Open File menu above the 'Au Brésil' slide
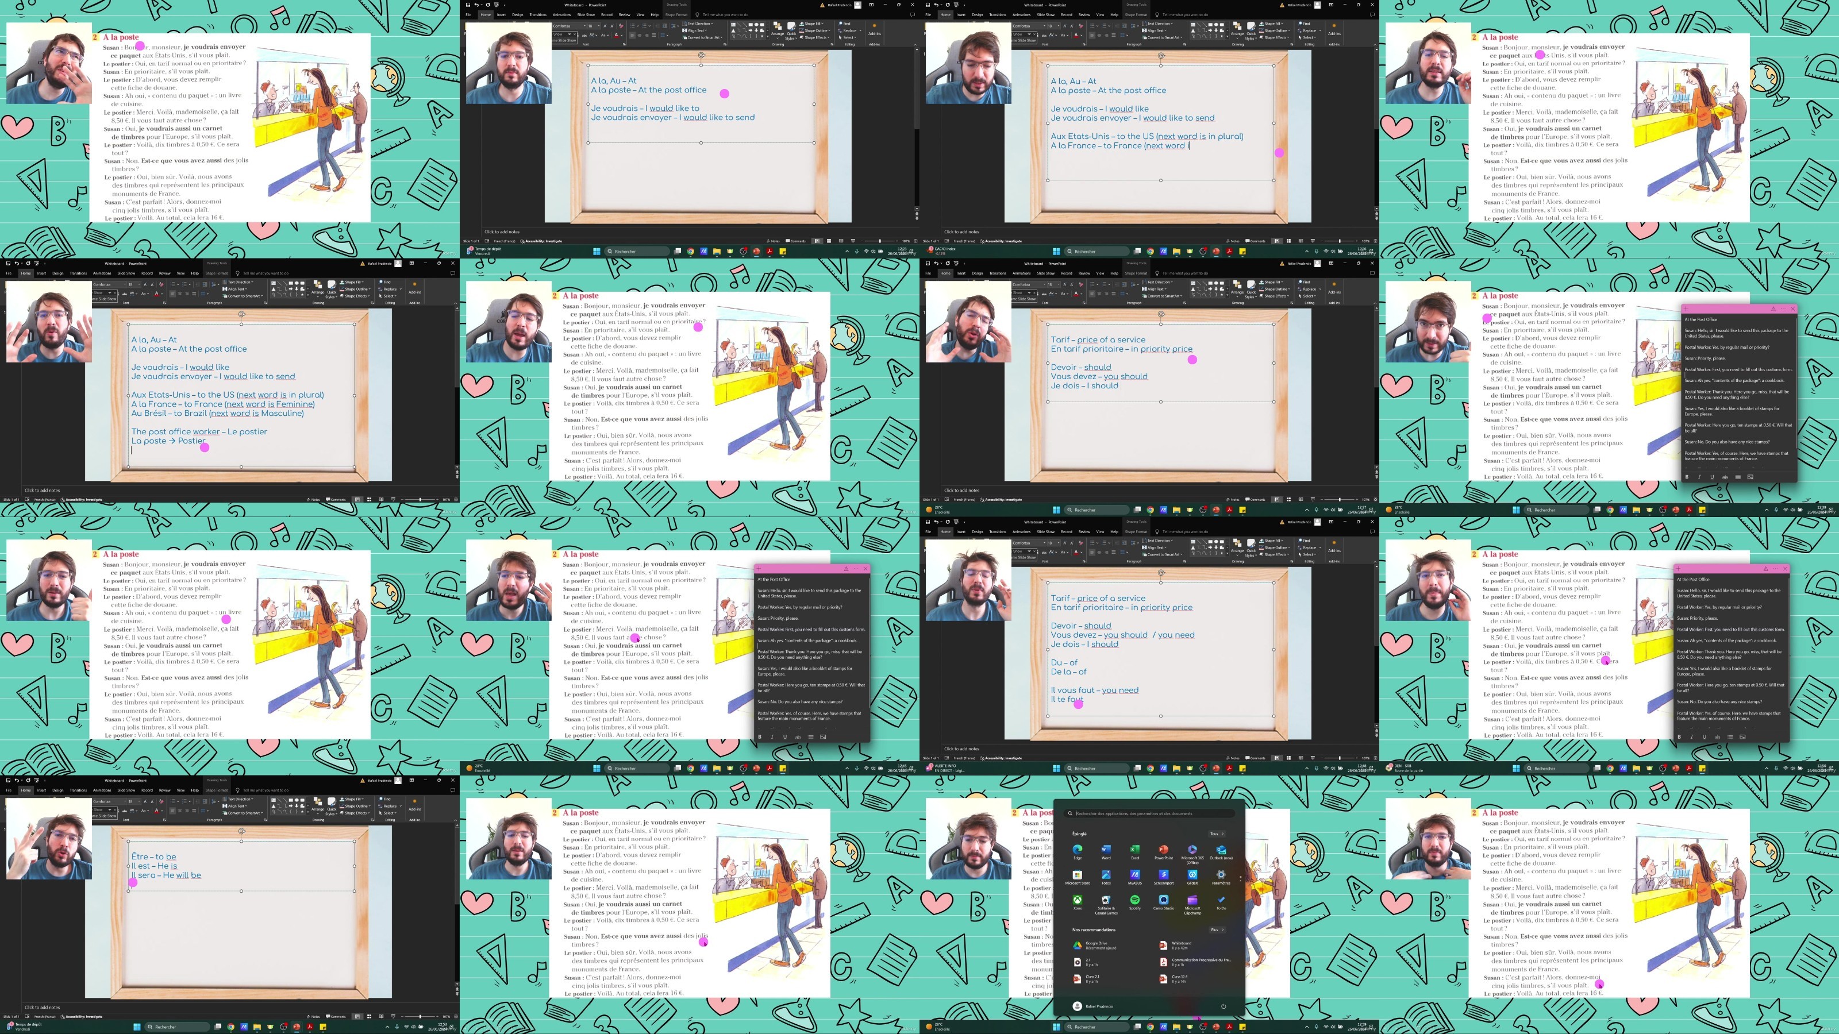 (x=9, y=273)
